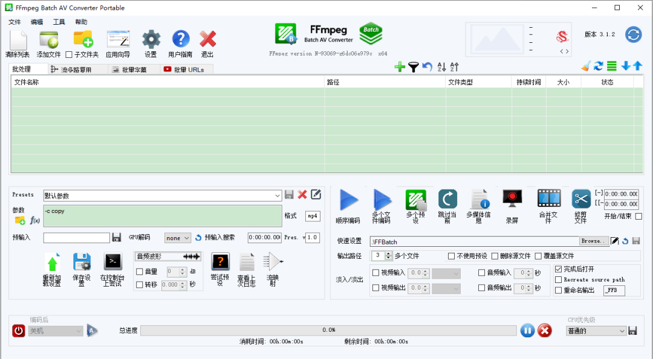This screenshot has width=653, height=359.
Task: Check 删除源文件 option
Action: pyautogui.click(x=495, y=256)
